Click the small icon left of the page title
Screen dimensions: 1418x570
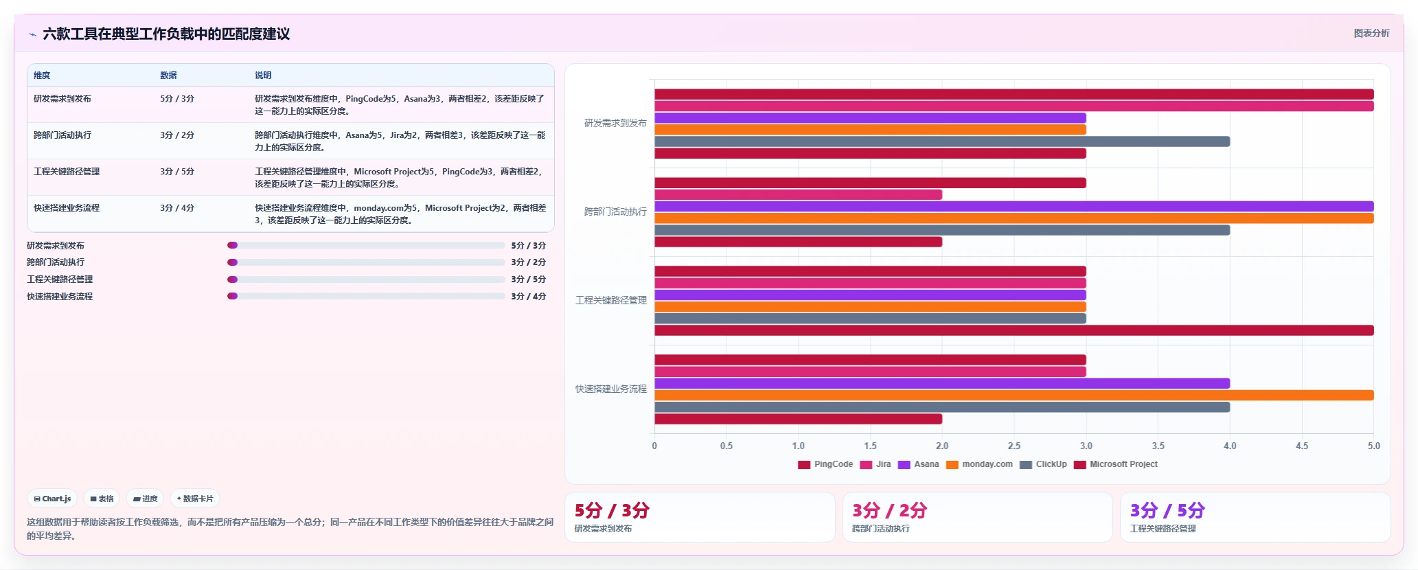[32, 34]
